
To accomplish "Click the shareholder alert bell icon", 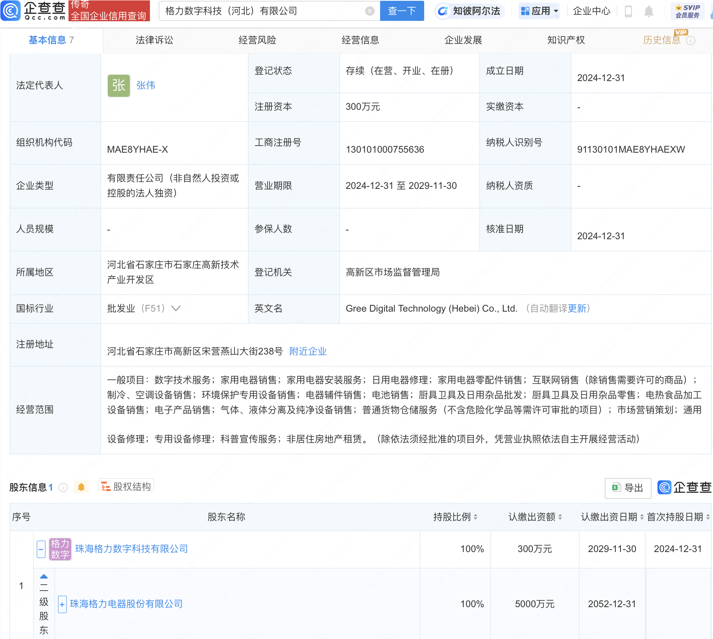I will point(81,488).
